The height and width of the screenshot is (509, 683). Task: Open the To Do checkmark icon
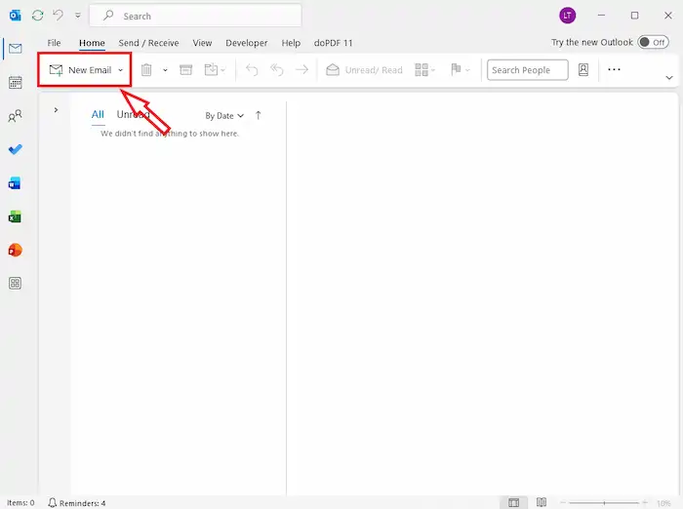[15, 150]
